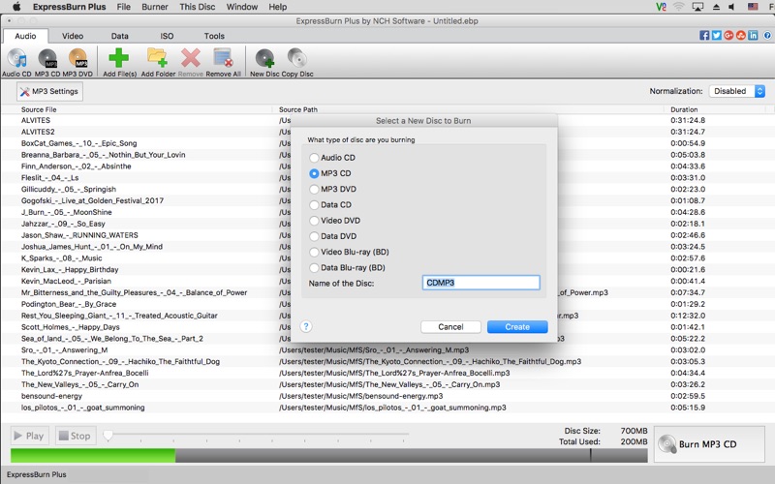
Task: Open the US flag input menu
Action: point(753,7)
